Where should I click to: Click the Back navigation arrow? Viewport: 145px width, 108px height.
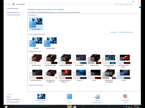[6, 4]
